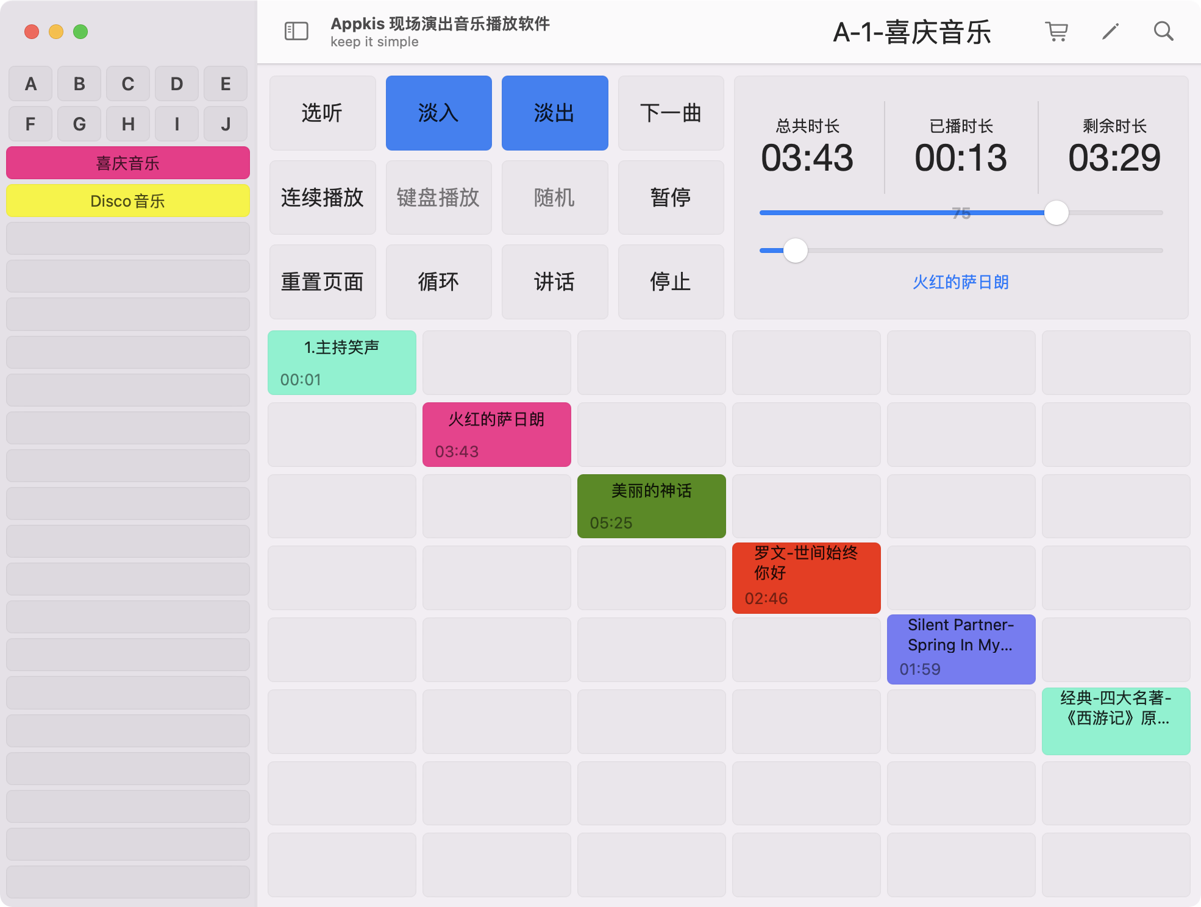
Task: Open the Disco音乐 playlist page
Action: [x=128, y=201]
